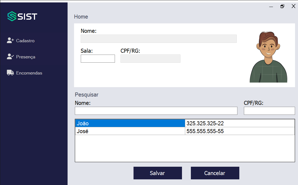Focus the Pesquisar CPF/RG search box
The width and height of the screenshot is (298, 185).
[269, 111]
